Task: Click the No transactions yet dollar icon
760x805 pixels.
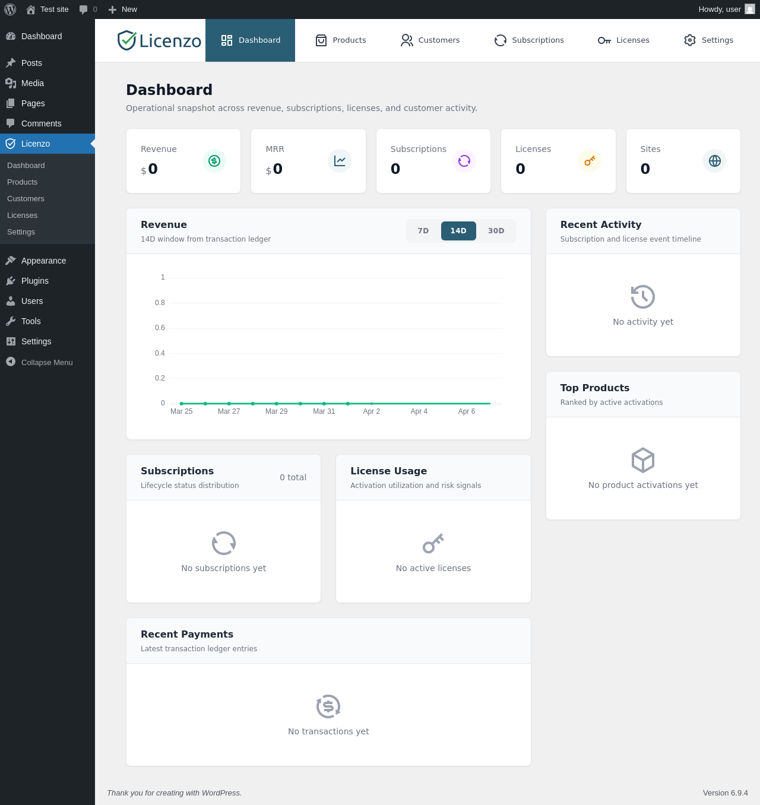Action: [x=328, y=706]
